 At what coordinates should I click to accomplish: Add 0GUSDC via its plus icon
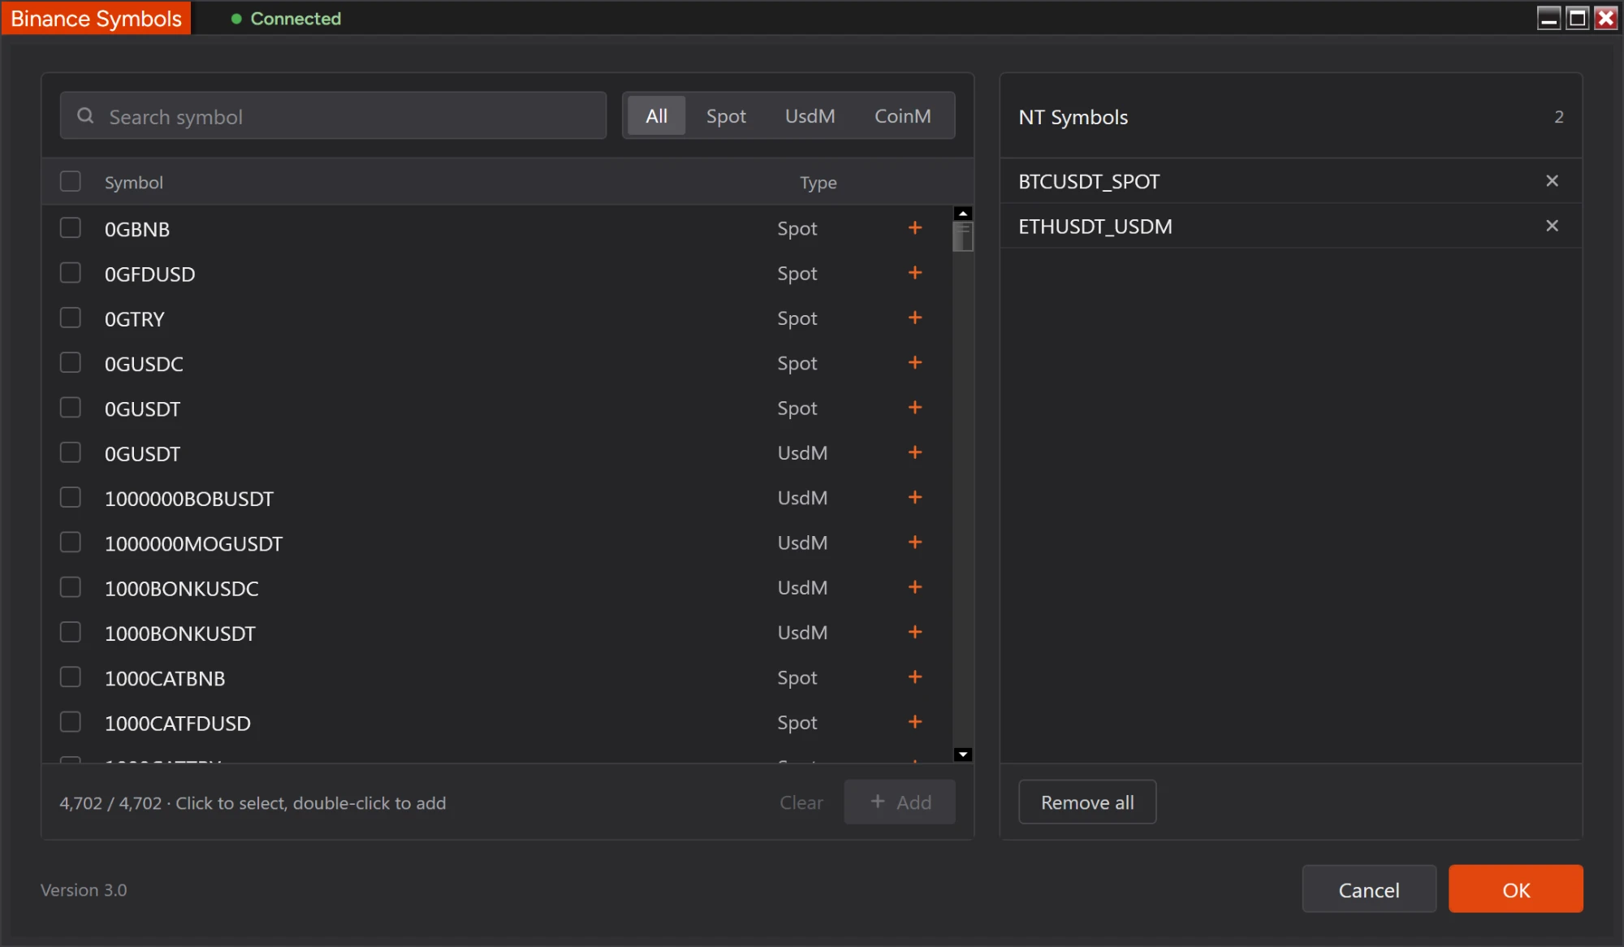point(915,363)
